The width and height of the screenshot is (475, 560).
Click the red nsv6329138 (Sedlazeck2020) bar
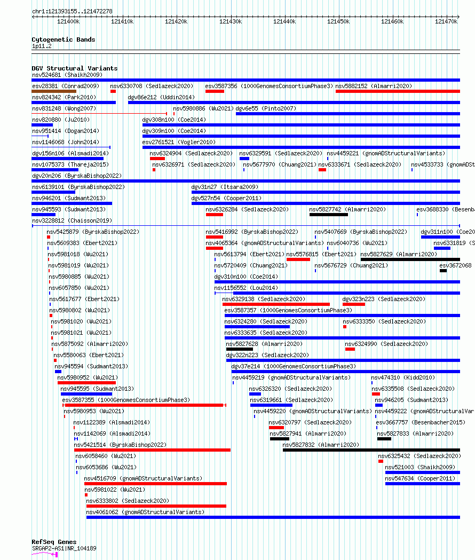point(276,304)
